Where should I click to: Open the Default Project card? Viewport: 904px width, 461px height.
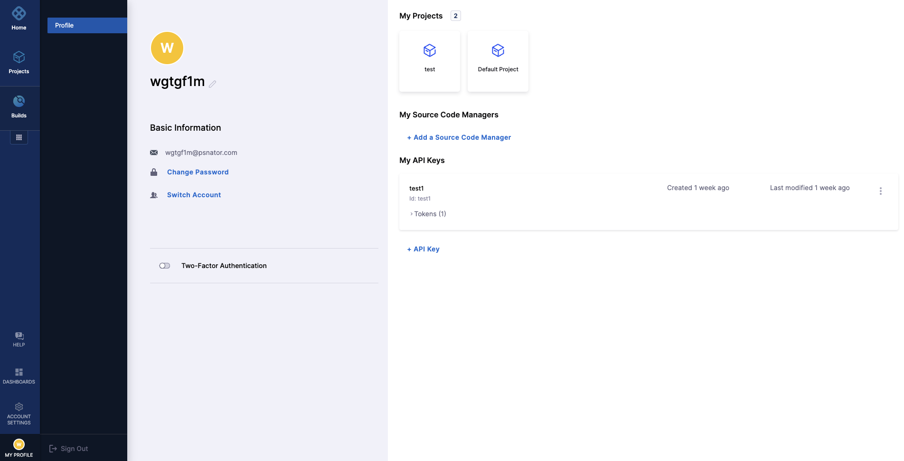coord(498,61)
